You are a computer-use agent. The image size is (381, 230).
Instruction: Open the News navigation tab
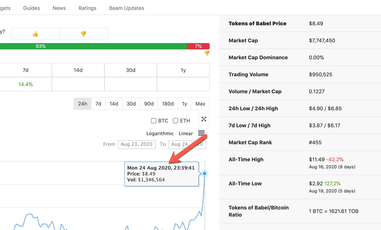[59, 8]
